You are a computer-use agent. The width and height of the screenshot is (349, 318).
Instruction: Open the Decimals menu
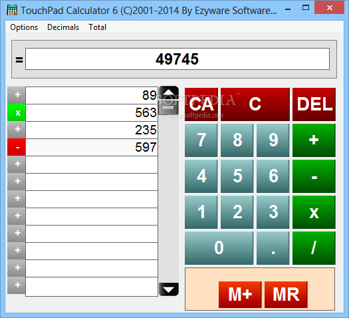pos(63,27)
